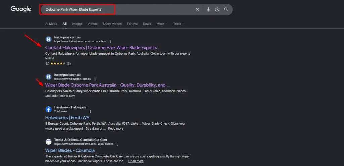Click the Facebook favicon icon
Screen dimensions: 344x166
coord(48,109)
